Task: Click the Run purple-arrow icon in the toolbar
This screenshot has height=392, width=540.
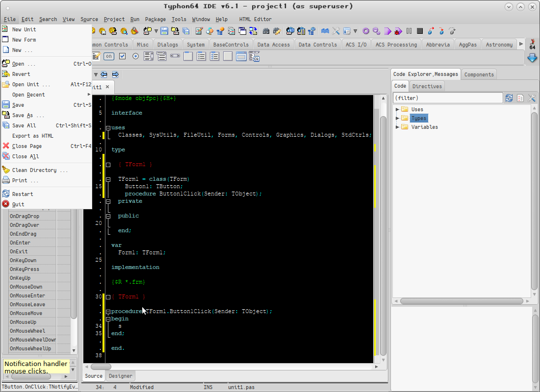Action: click(387, 31)
